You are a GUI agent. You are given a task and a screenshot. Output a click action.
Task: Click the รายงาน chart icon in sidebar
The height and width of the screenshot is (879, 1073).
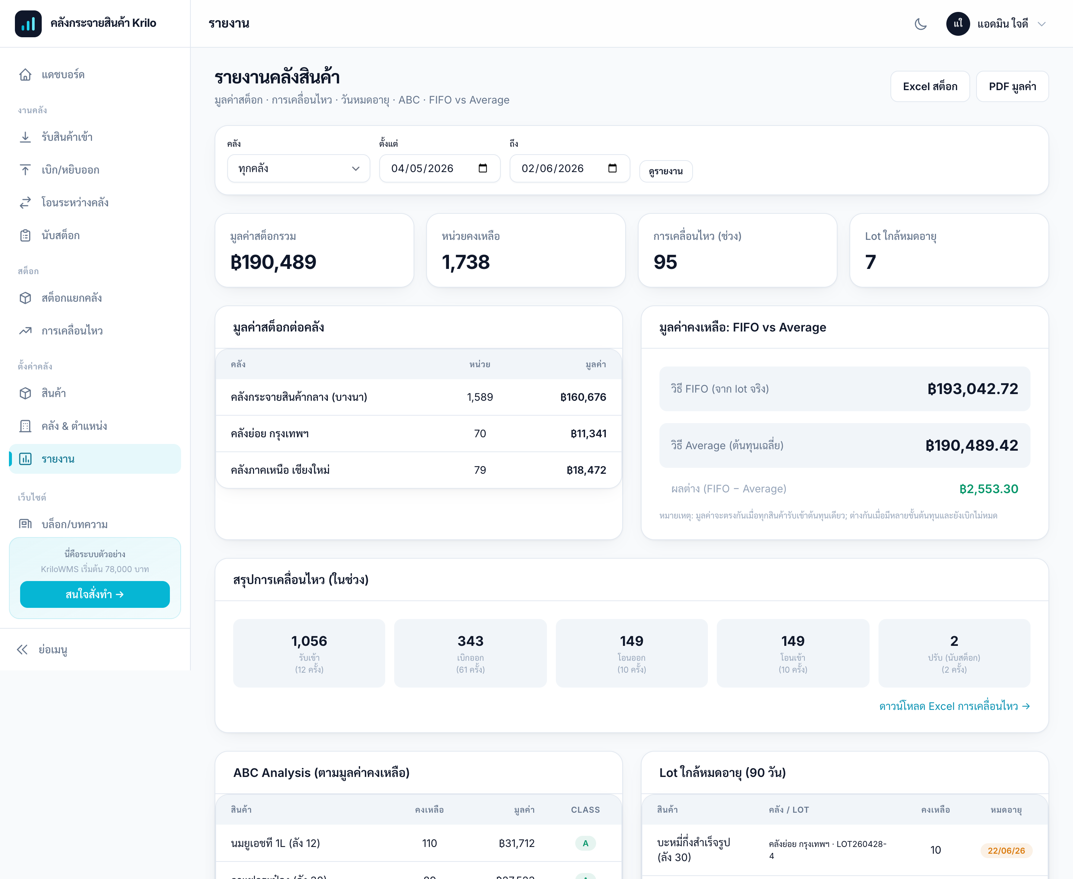[x=25, y=459]
